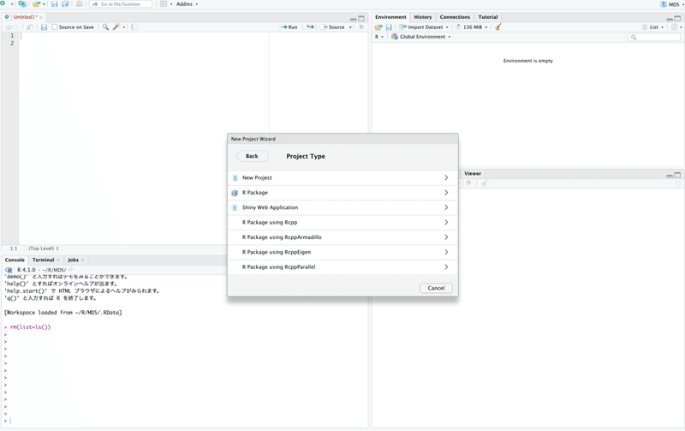Choose R Package using RcppArmadillo

click(342, 237)
